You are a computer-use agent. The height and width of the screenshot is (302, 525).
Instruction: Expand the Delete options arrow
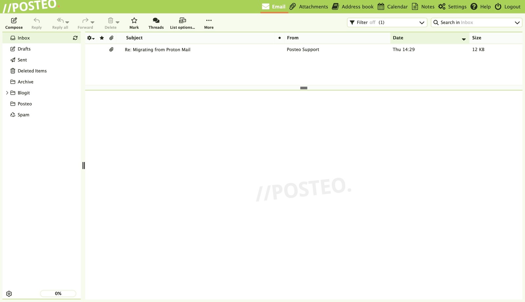coord(117,22)
